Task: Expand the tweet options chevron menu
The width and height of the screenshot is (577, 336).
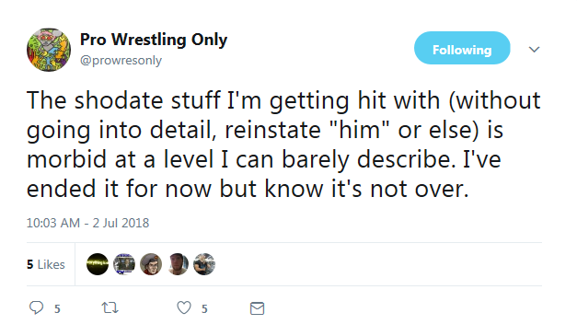Action: [534, 50]
